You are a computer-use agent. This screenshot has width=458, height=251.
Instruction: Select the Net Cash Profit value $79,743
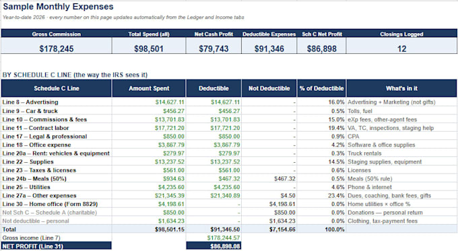[x=214, y=48]
